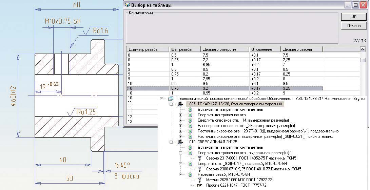Select the tree row 010 СВЕРЛИЛЬНАЯ 2H125
Screen dimensions: 370x190
click(x=213, y=142)
